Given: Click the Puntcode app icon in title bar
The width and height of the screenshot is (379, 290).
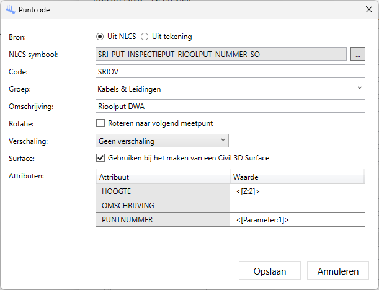Looking at the screenshot, I should (10, 11).
